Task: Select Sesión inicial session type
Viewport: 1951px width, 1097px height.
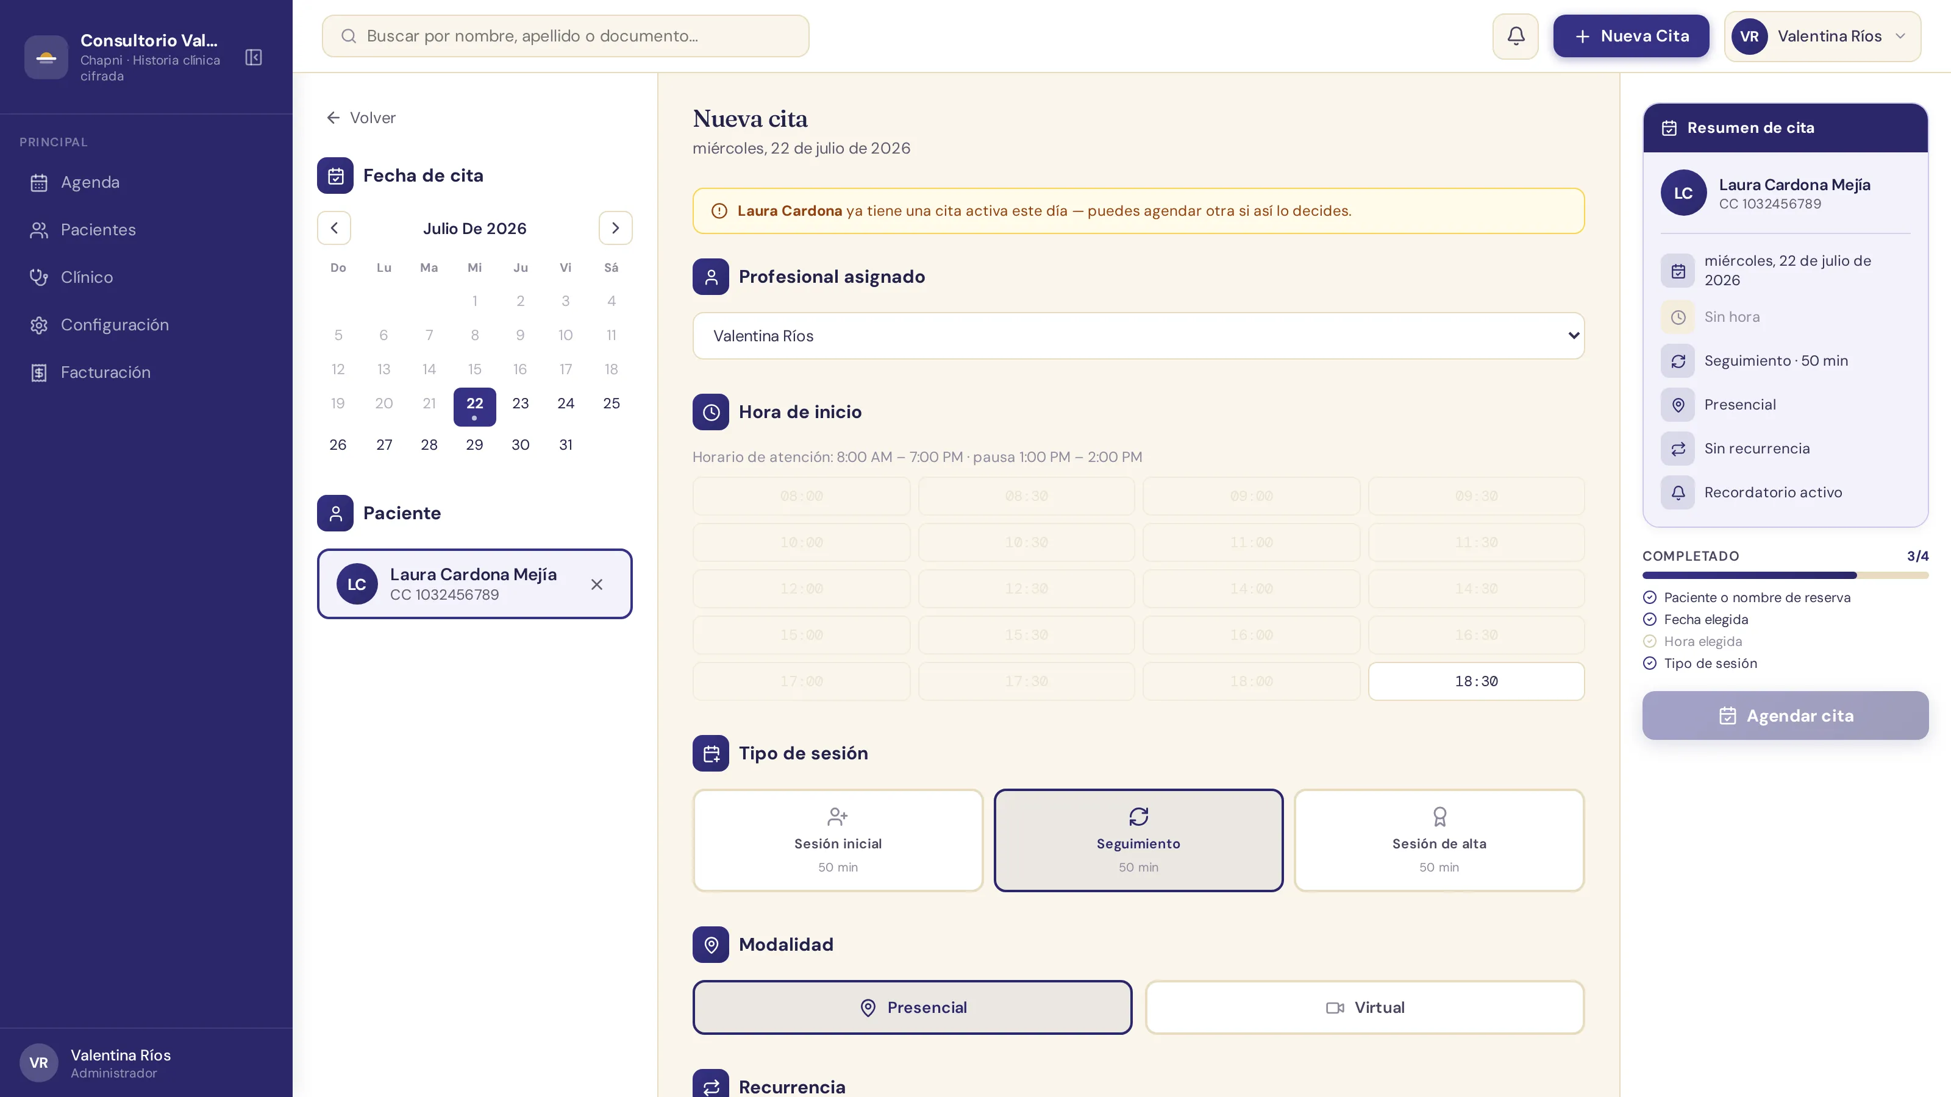Action: point(838,840)
